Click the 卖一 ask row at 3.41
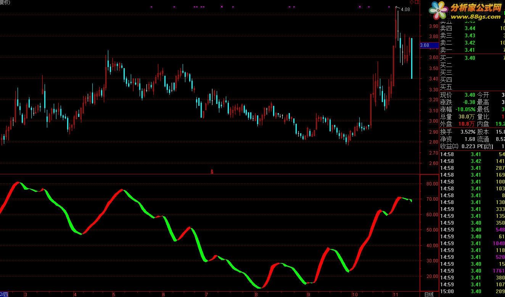Screen dimensions: 505x297 472,50
